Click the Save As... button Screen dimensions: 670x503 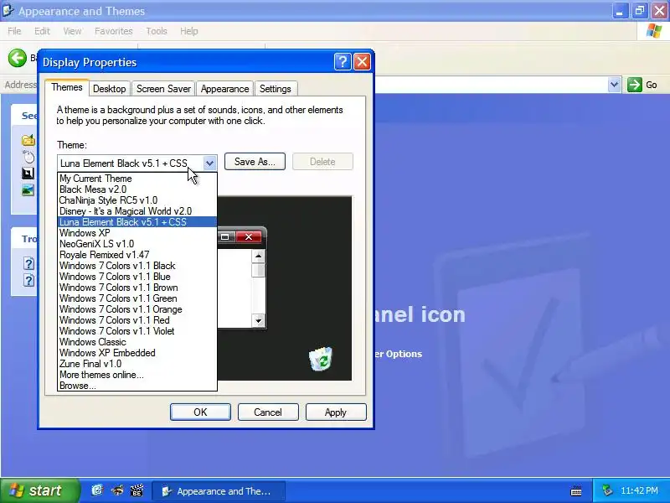tap(255, 162)
